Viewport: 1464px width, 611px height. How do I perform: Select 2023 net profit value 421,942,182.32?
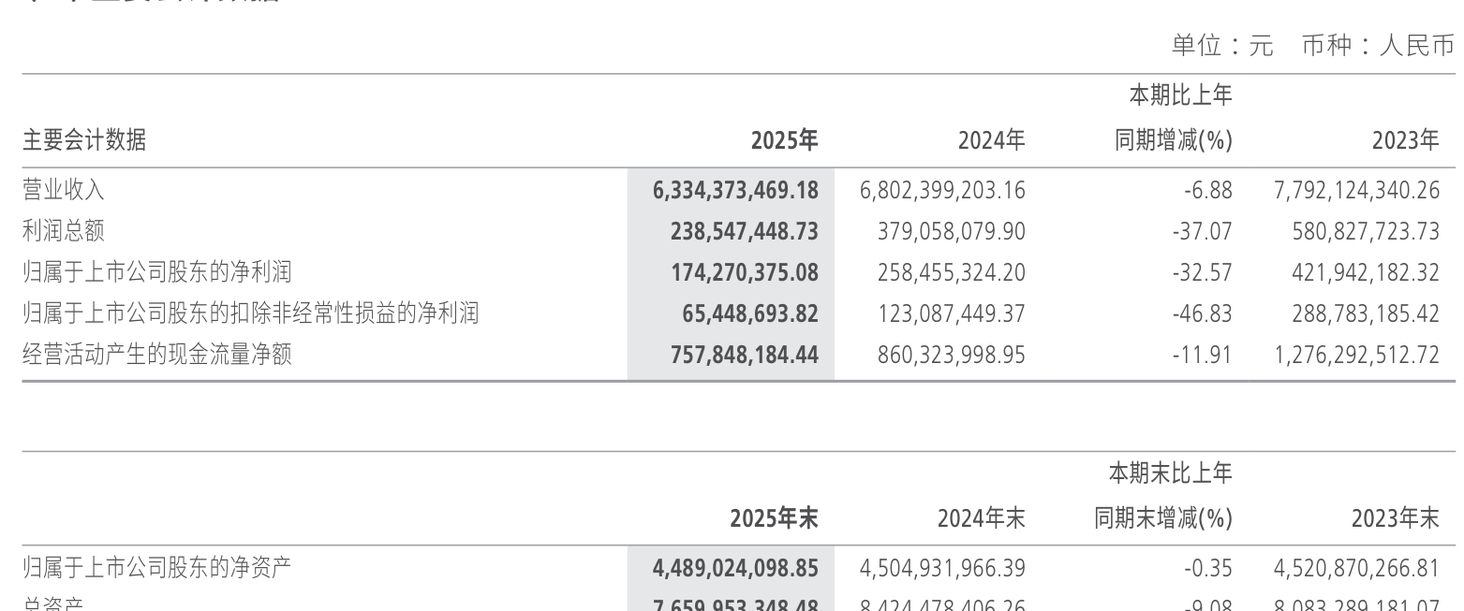pos(1365,272)
